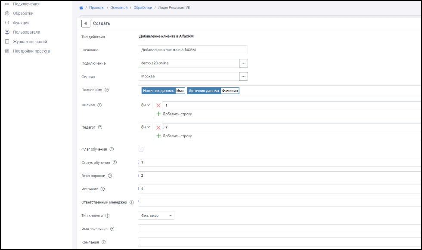
Task: Open the Тип клиента dropdown Физ. лицо
Action: 156,216
